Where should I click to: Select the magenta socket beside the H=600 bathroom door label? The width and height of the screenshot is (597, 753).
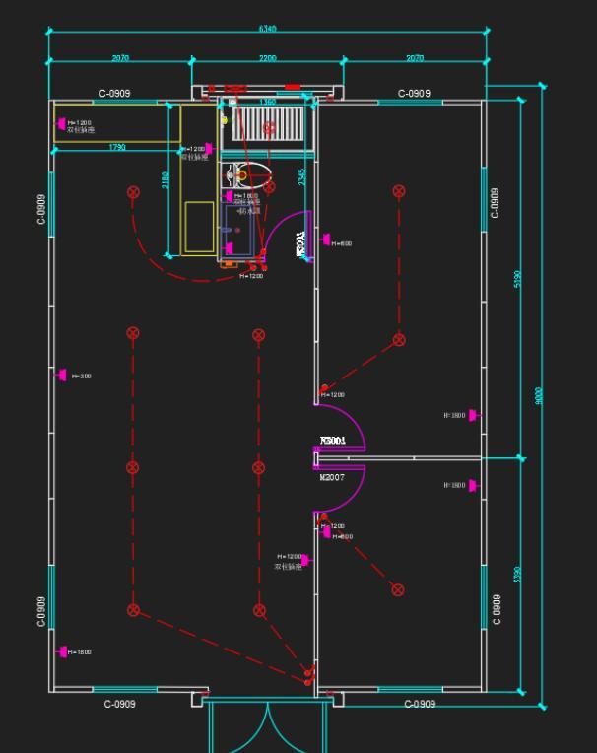[x=326, y=239]
